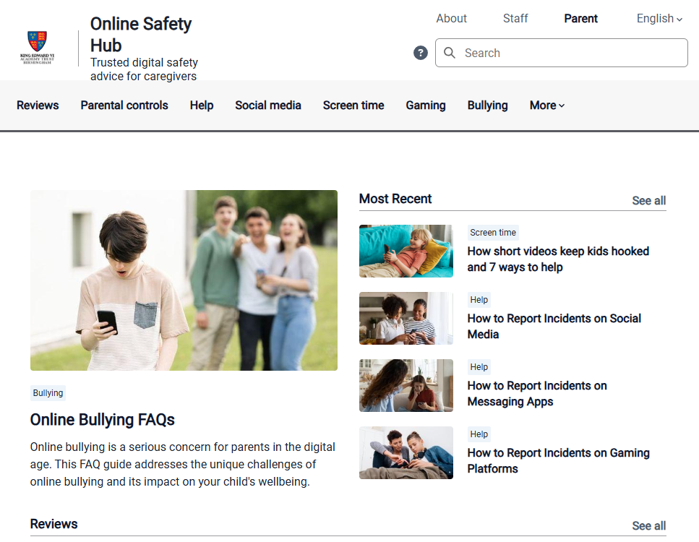Click the help question mark icon

point(421,53)
